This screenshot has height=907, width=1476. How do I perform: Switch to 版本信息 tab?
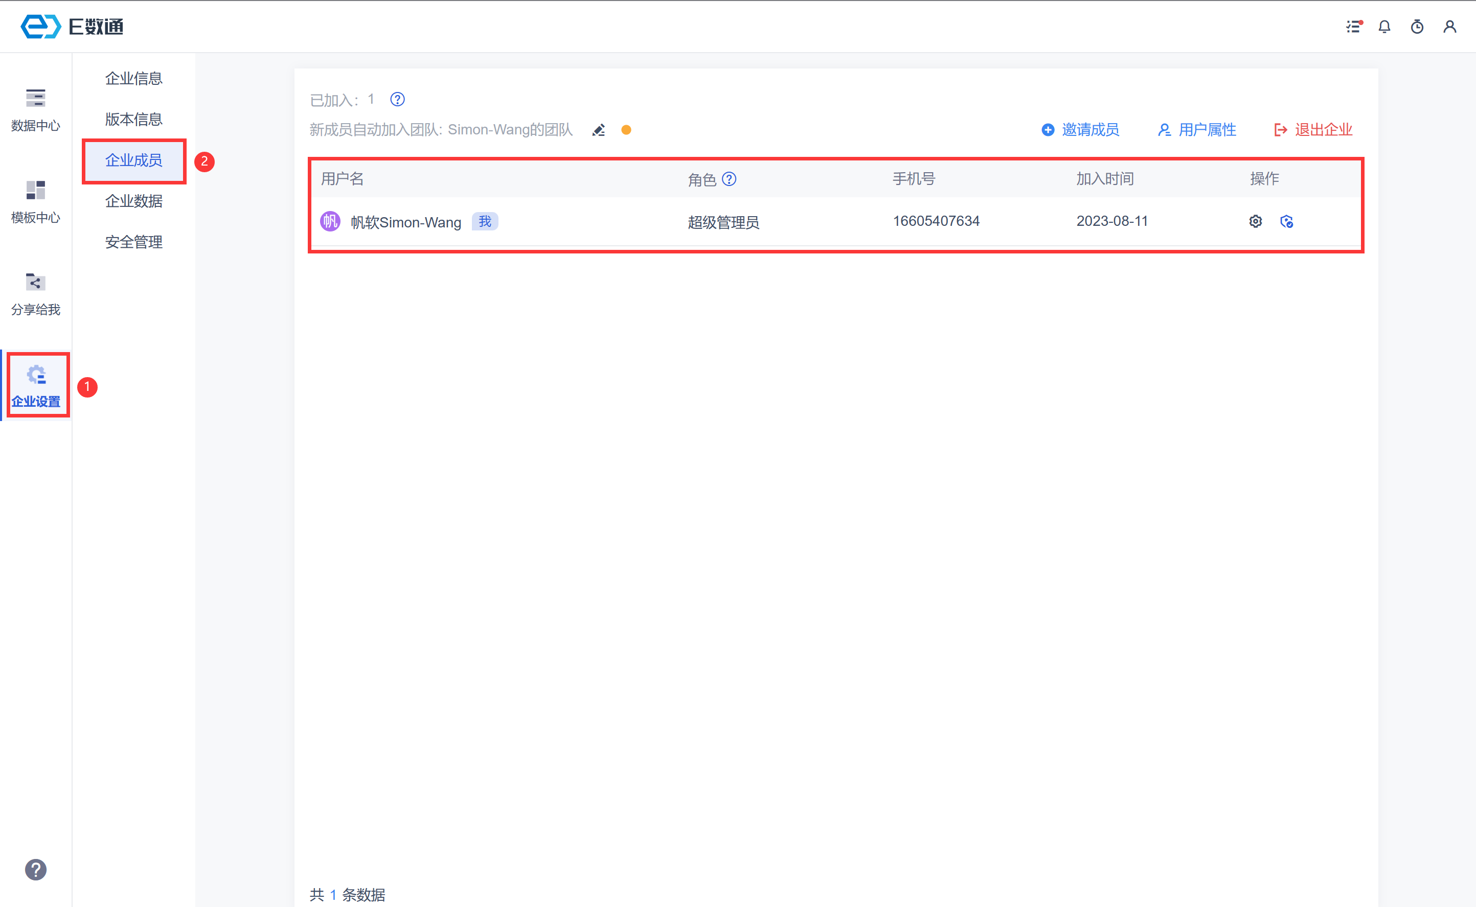tap(134, 120)
